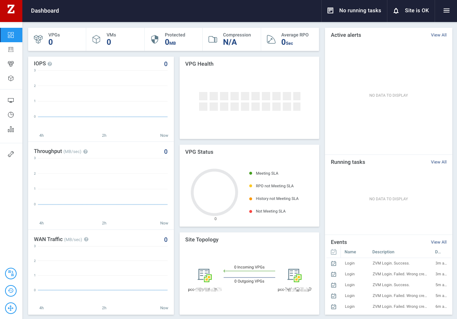Viewport: 457px width, 319px height.
Task: Open the list-page icon below Dashboard in sidebar
Action: pos(11,49)
